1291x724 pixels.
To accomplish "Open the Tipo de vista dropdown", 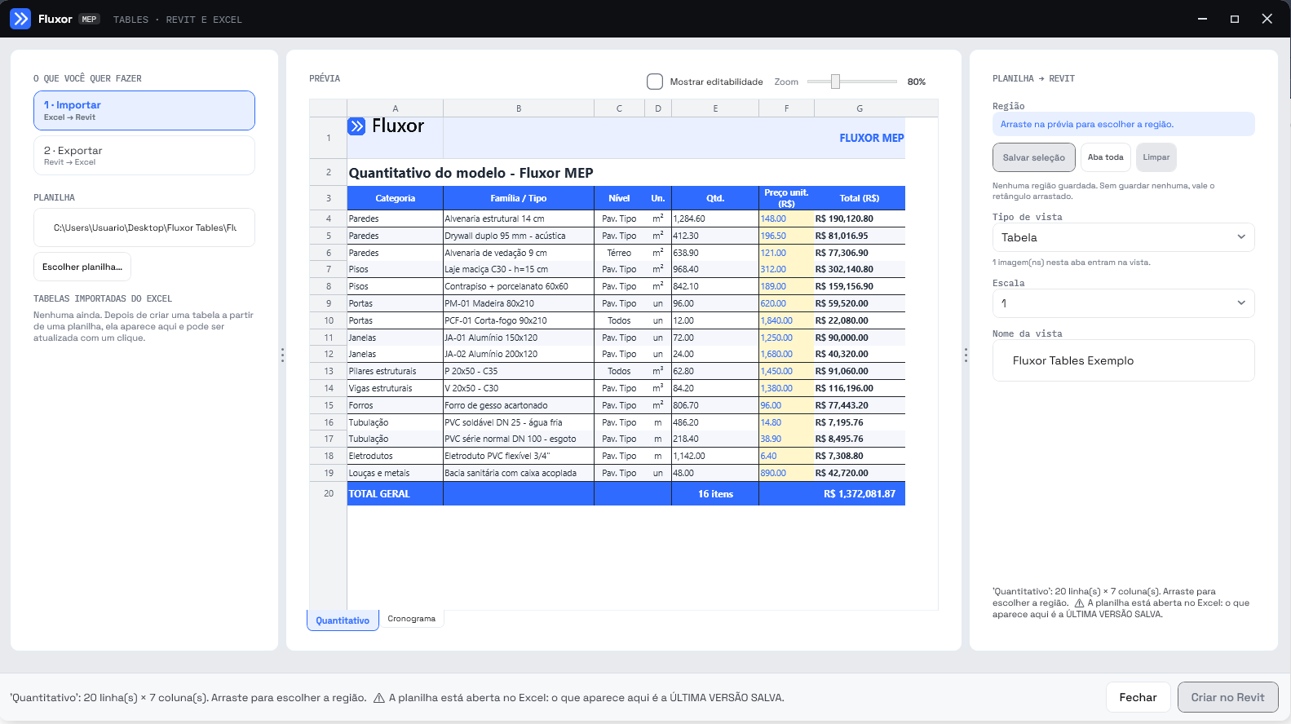I will click(x=1123, y=237).
